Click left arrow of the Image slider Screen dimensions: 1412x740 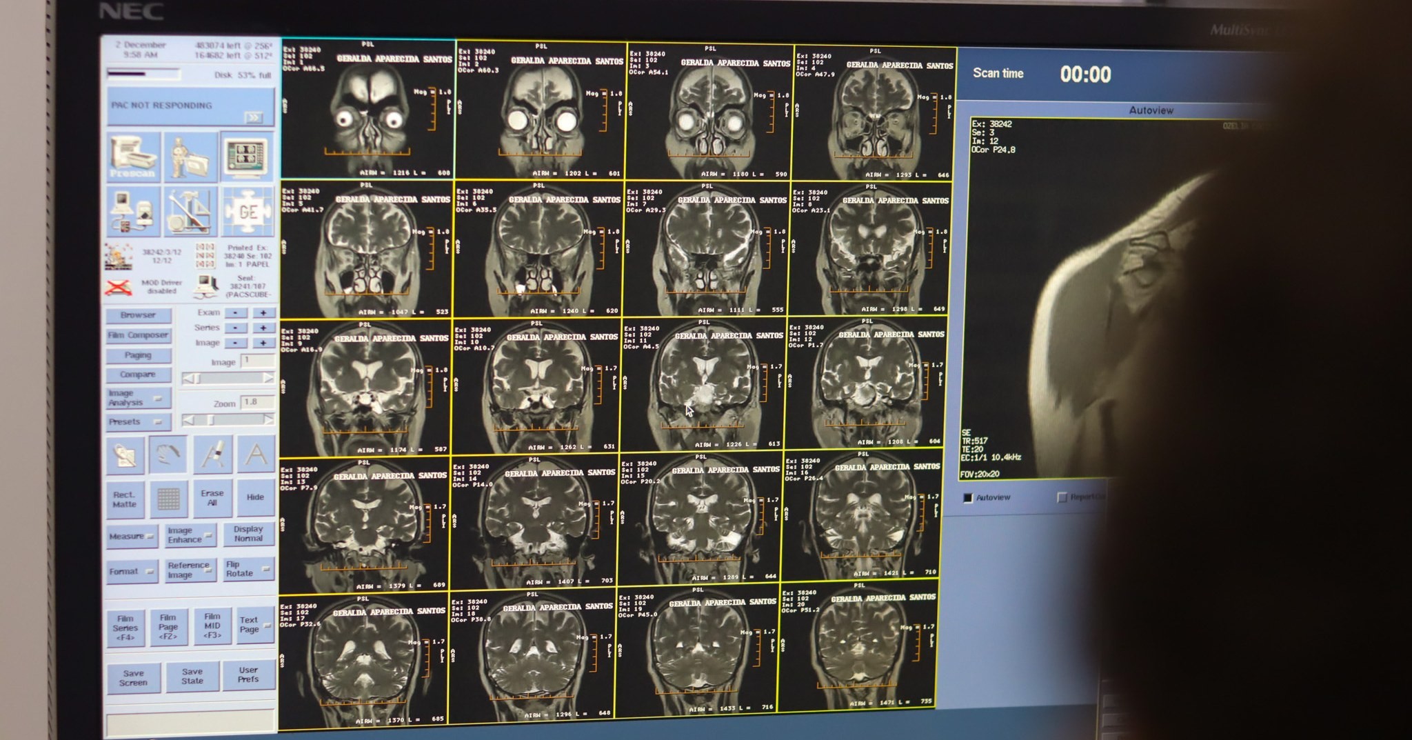point(188,379)
